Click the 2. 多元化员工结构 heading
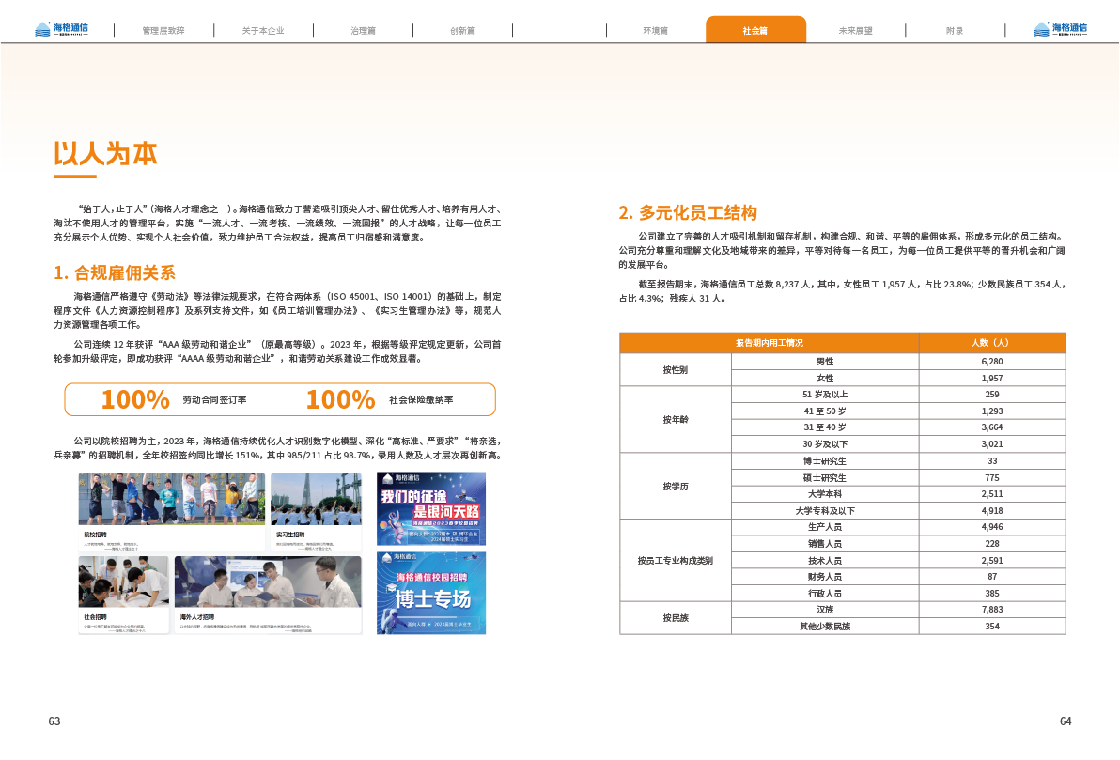Screen dimensions: 1120x760 pyautogui.click(x=688, y=212)
